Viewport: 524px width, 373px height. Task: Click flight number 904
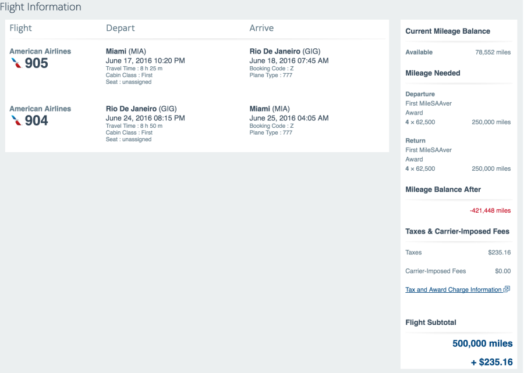click(x=36, y=121)
